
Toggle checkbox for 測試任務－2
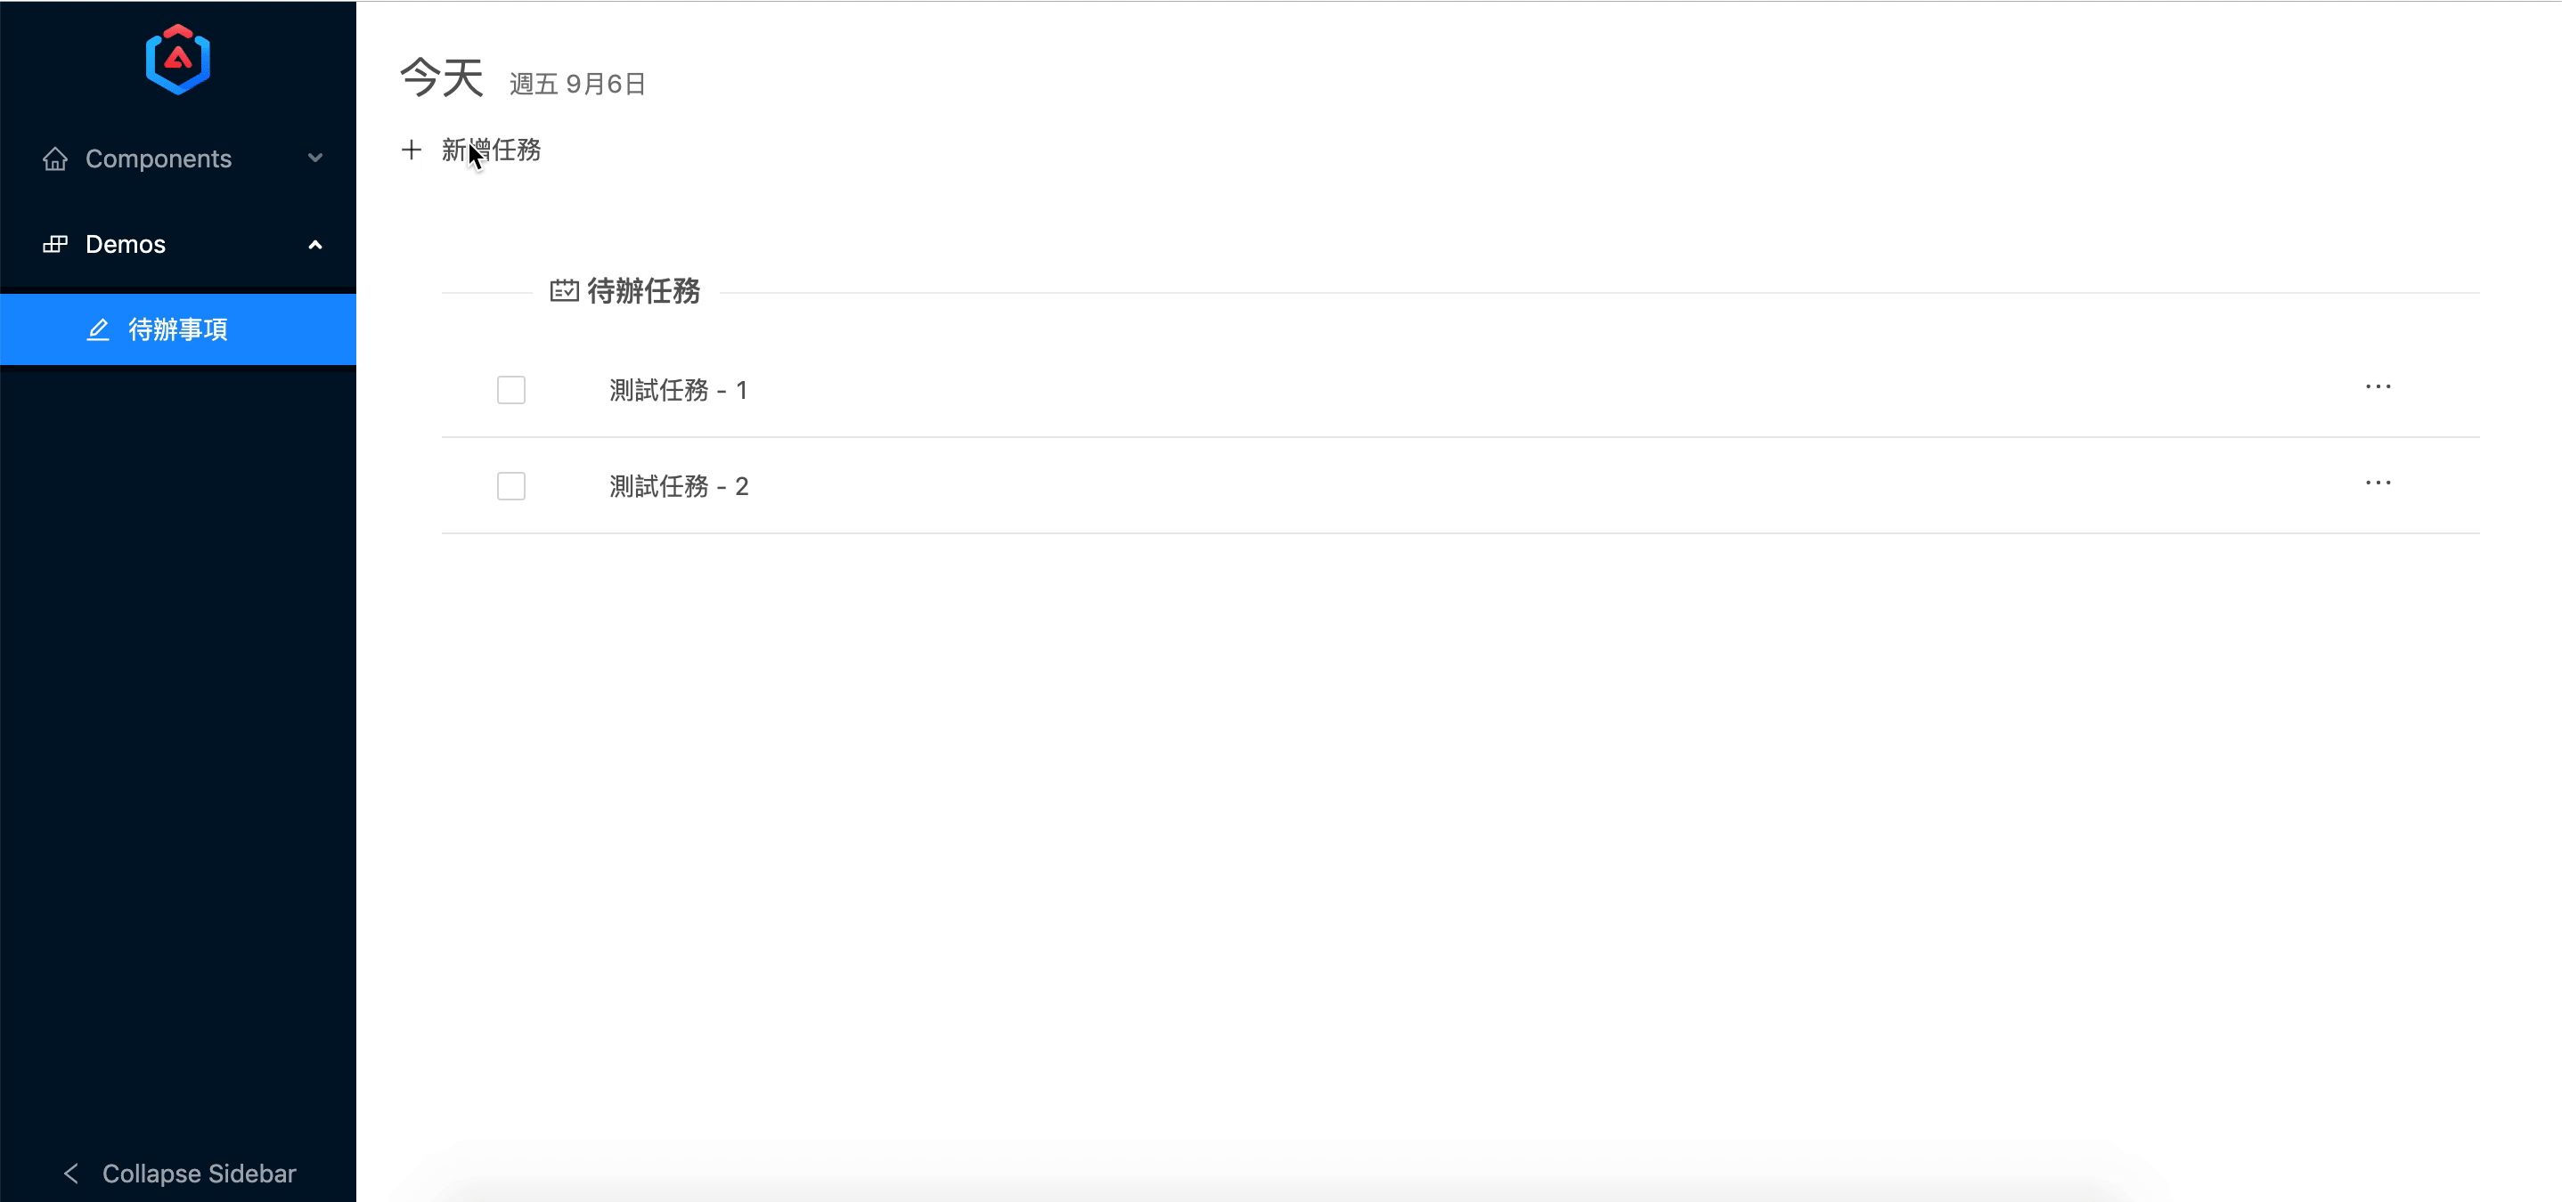click(511, 485)
